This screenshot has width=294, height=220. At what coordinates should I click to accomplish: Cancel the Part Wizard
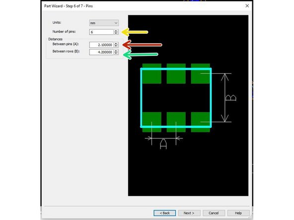[x=214, y=213]
